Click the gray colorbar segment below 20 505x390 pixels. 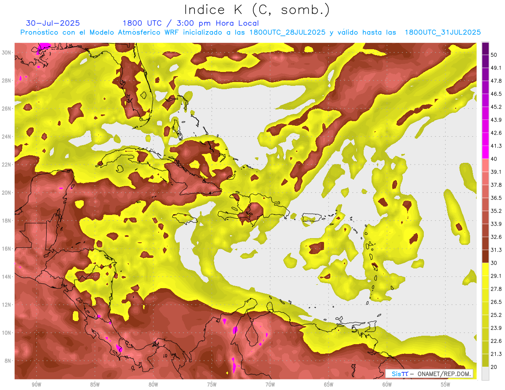point(485,373)
